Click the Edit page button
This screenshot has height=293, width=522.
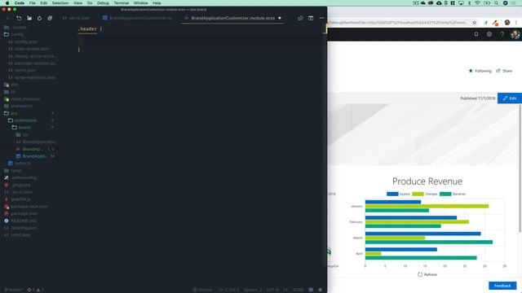tap(509, 98)
